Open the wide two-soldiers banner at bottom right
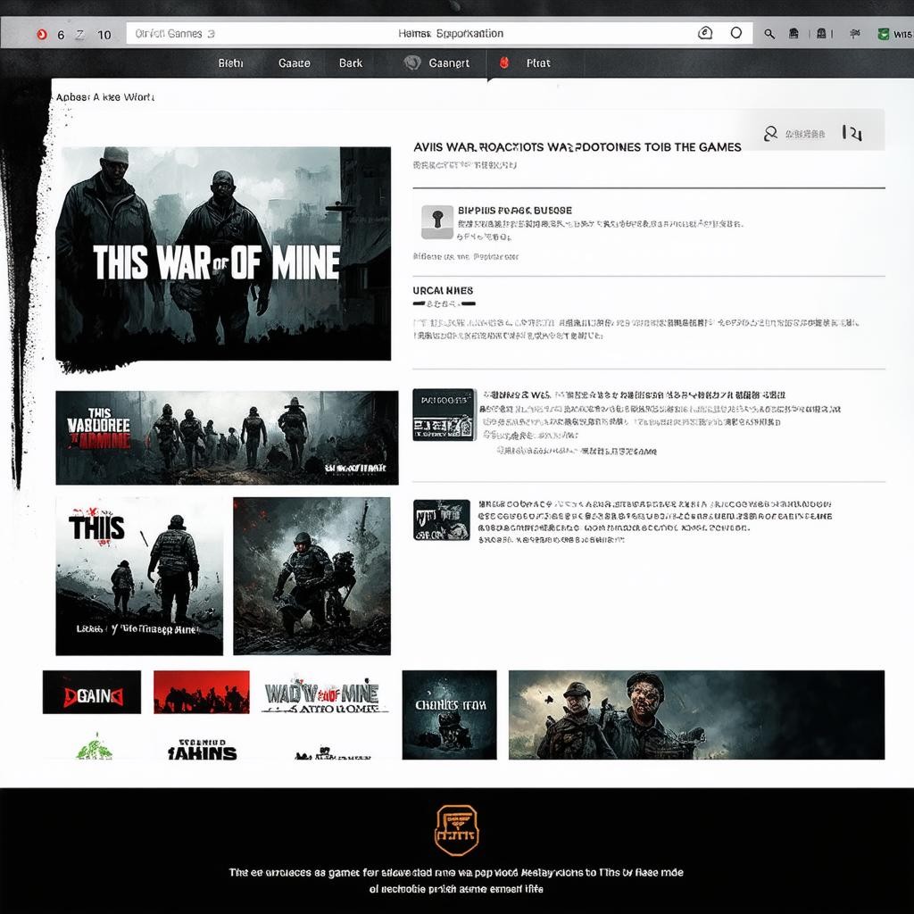 [696, 714]
